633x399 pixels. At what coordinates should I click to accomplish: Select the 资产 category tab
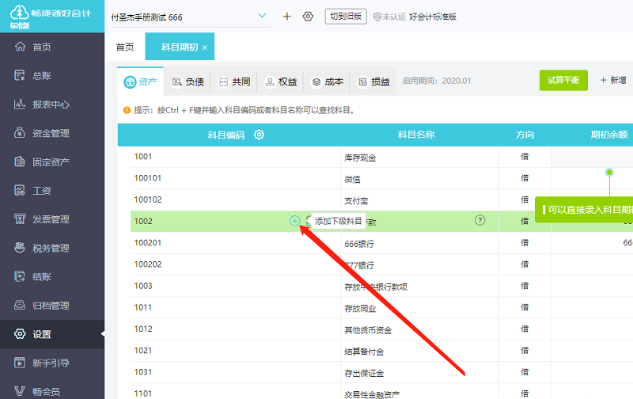tap(141, 82)
